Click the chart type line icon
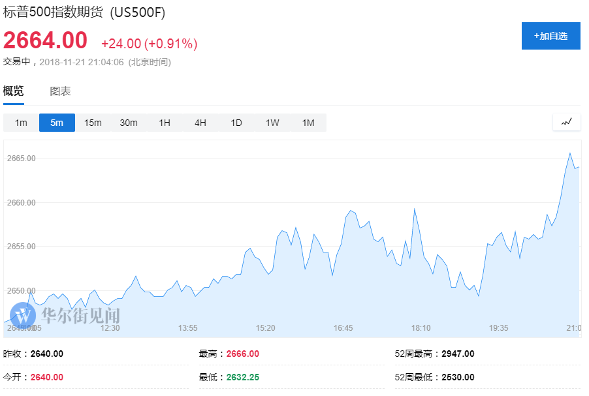 point(566,122)
